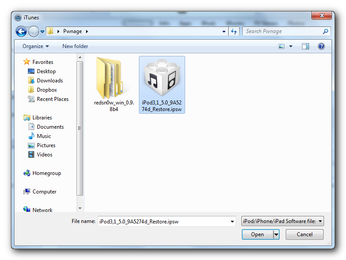Image resolution: width=346 pixels, height=260 pixels.
Task: Click the iPod3,1_5.0_9A5274d_Restore.ipsw file label
Action: pyautogui.click(x=162, y=106)
